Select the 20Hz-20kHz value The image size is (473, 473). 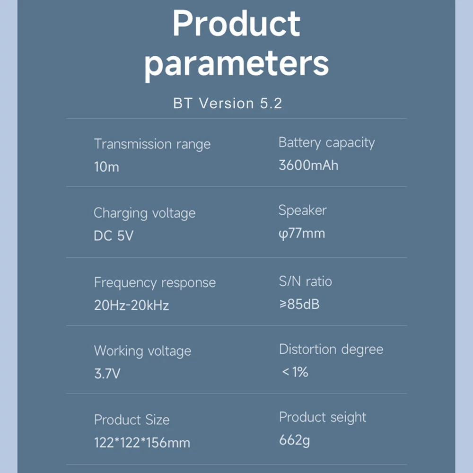(x=131, y=305)
